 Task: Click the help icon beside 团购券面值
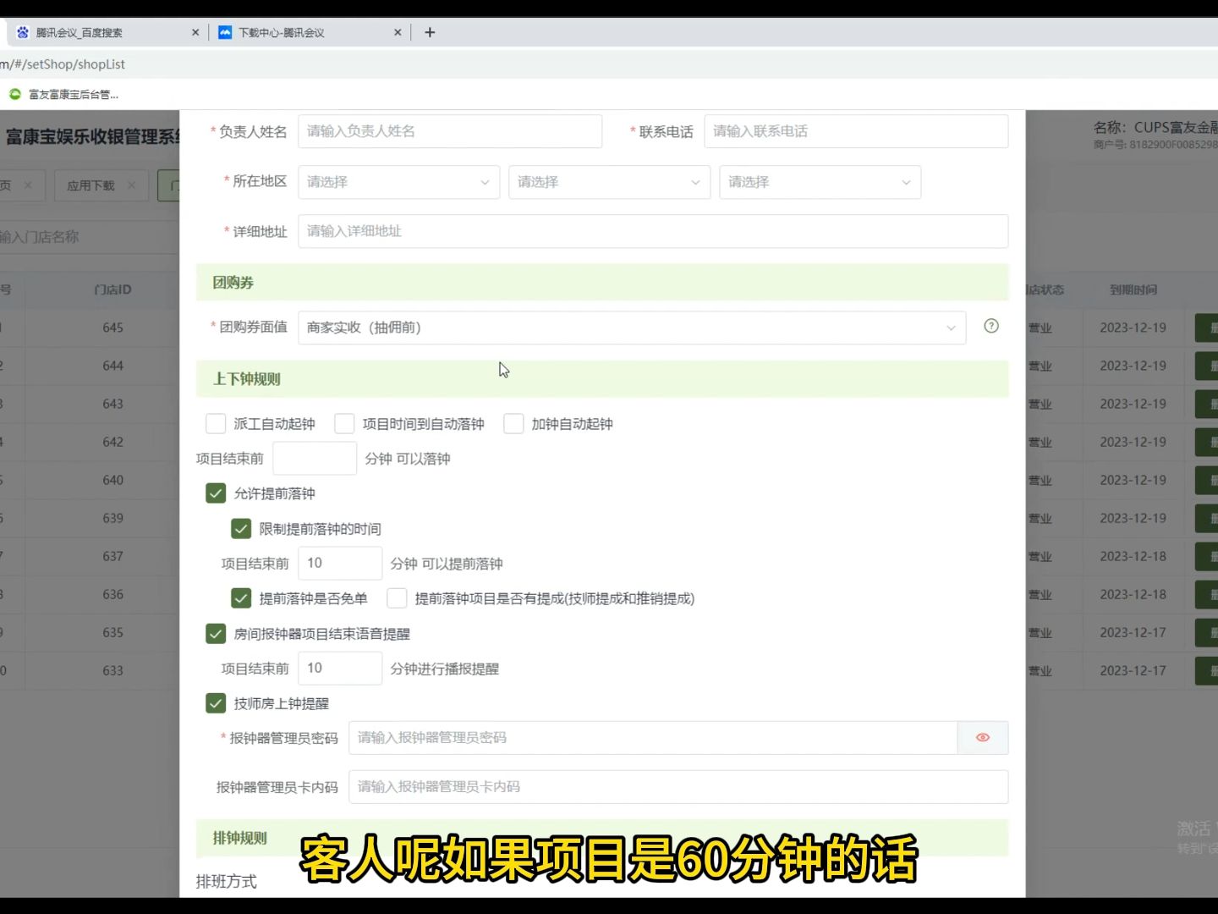(x=991, y=326)
